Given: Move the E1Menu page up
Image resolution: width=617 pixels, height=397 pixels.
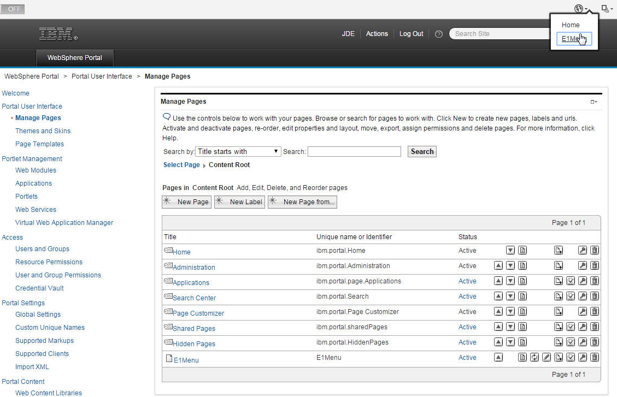Looking at the screenshot, I should click(498, 357).
